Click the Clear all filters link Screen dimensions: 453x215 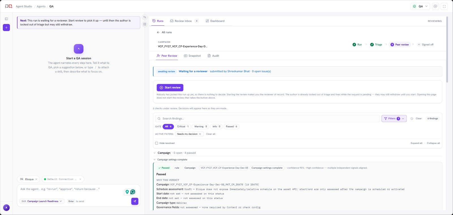coord(211,134)
